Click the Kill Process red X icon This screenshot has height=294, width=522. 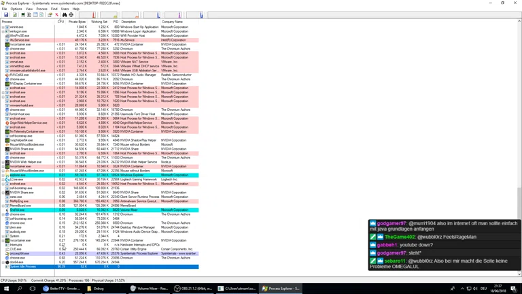pos(57,14)
